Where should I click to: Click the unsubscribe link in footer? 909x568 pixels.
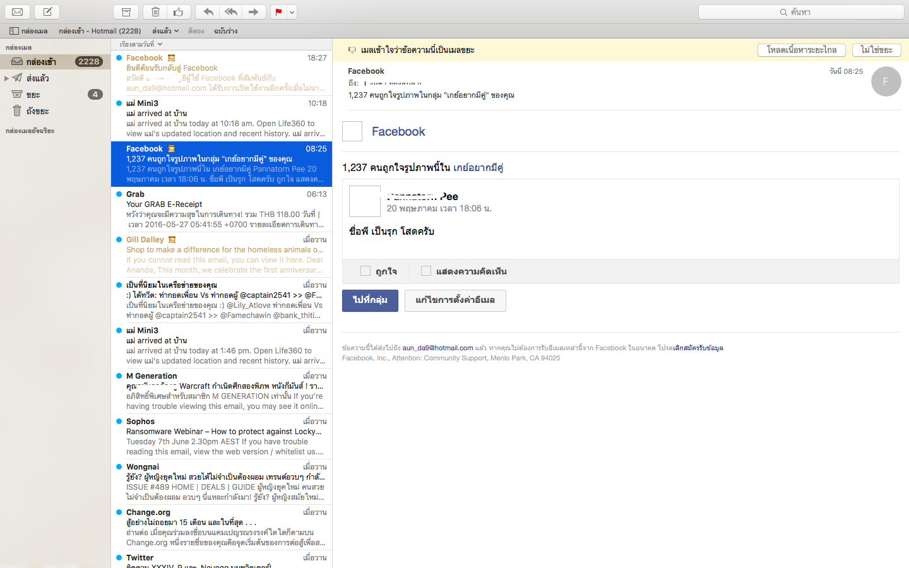698,348
